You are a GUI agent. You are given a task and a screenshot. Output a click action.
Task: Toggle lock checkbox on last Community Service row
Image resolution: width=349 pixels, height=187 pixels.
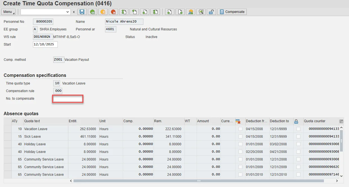click(x=298, y=175)
